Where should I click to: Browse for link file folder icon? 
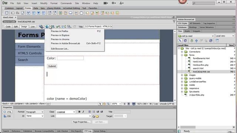pyautogui.click(x=97, y=116)
